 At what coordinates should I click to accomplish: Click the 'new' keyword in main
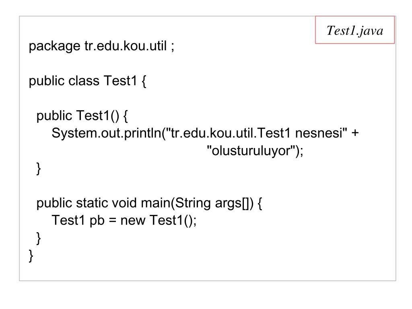click(133, 221)
